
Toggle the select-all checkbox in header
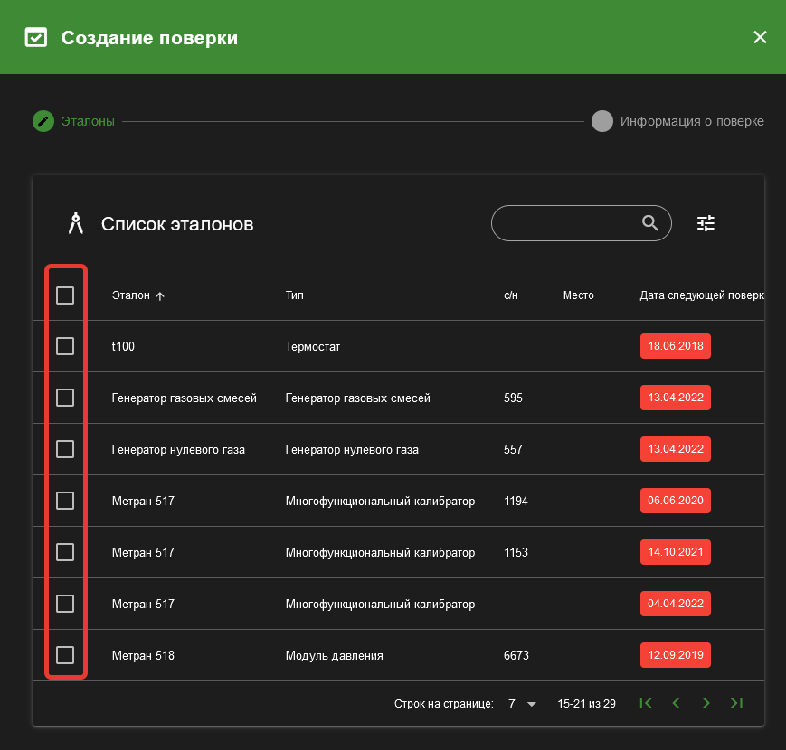pyautogui.click(x=65, y=295)
